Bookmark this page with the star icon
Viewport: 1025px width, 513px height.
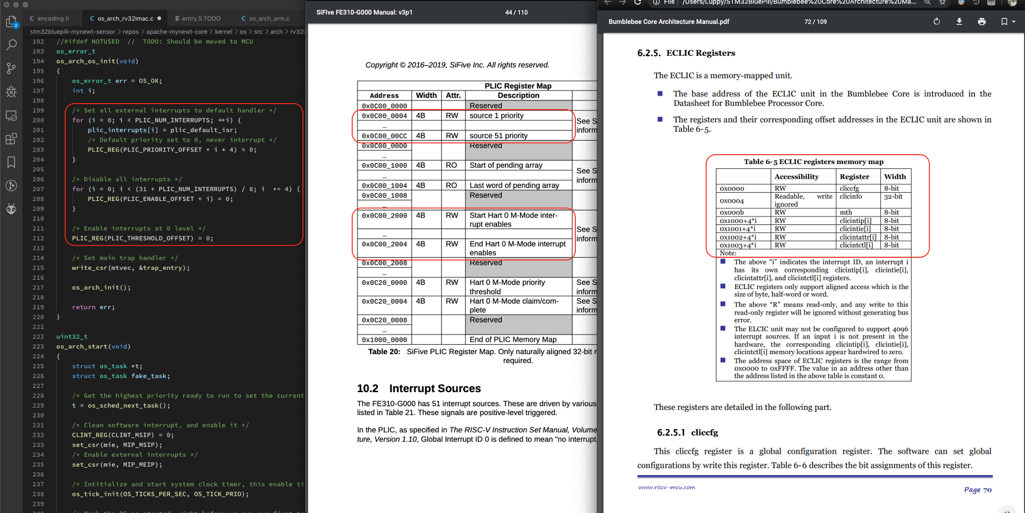[x=942, y=3]
